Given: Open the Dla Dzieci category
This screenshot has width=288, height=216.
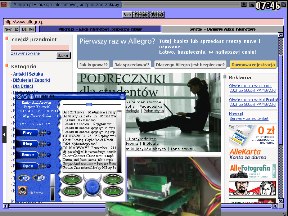Looking at the screenshot, I should [x=23, y=86].
